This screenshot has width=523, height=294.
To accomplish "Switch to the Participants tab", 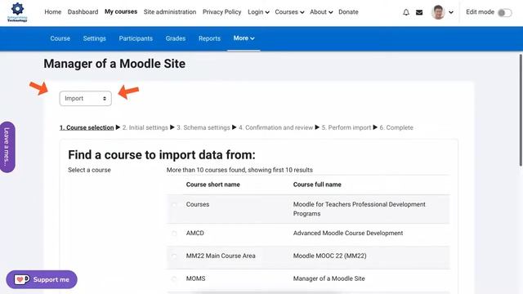I will click(136, 38).
